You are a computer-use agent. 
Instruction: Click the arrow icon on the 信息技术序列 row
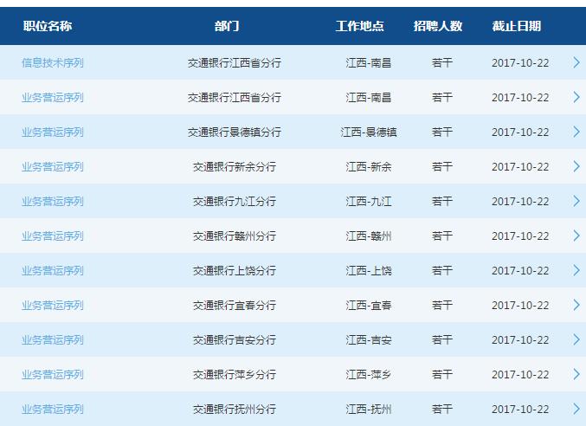coord(576,62)
